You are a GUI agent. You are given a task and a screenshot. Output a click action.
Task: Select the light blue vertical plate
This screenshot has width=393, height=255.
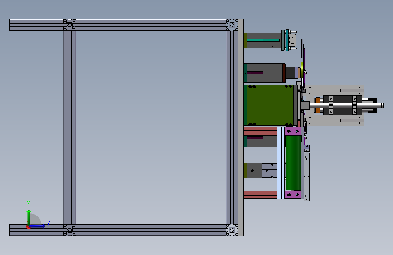point(281,163)
